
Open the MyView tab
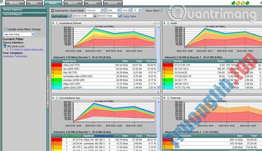(15, 3)
